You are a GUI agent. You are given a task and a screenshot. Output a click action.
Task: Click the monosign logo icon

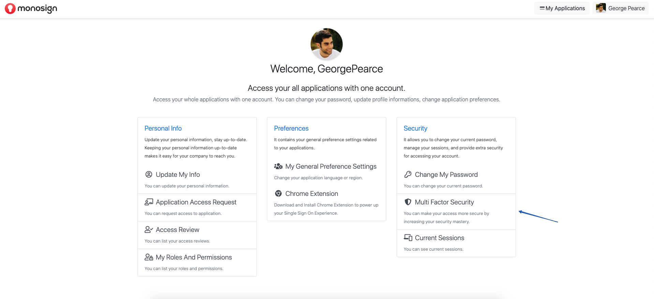[x=10, y=9]
